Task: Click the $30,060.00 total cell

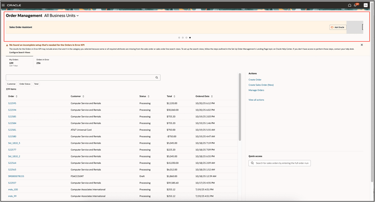Action: [173, 110]
